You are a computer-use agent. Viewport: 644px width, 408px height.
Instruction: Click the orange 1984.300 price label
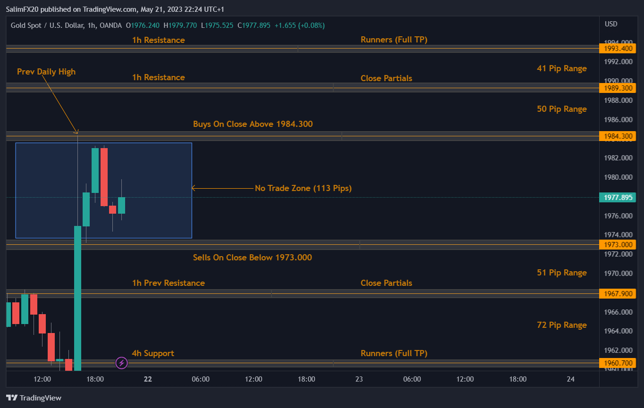point(617,137)
